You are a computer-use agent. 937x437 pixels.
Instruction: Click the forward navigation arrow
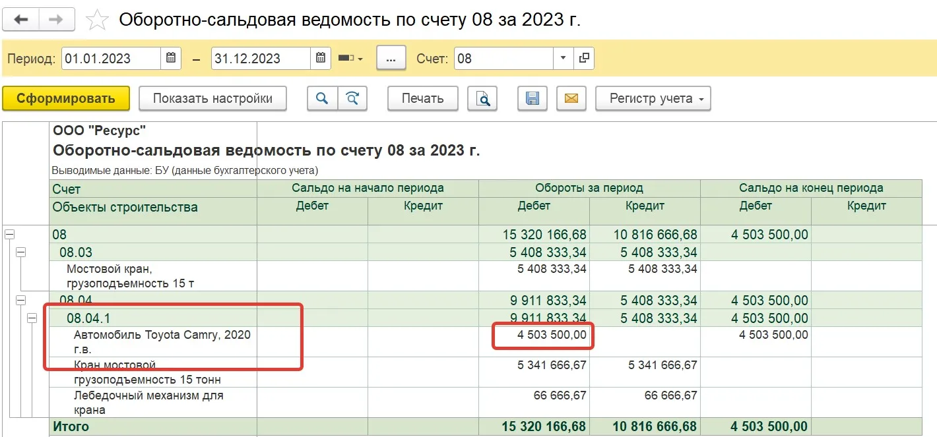point(57,20)
